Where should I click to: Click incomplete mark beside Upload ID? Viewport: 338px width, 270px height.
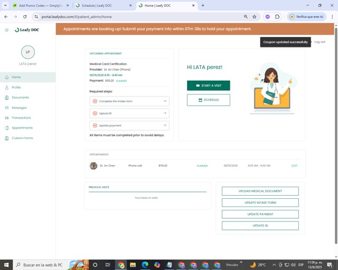(x=95, y=113)
